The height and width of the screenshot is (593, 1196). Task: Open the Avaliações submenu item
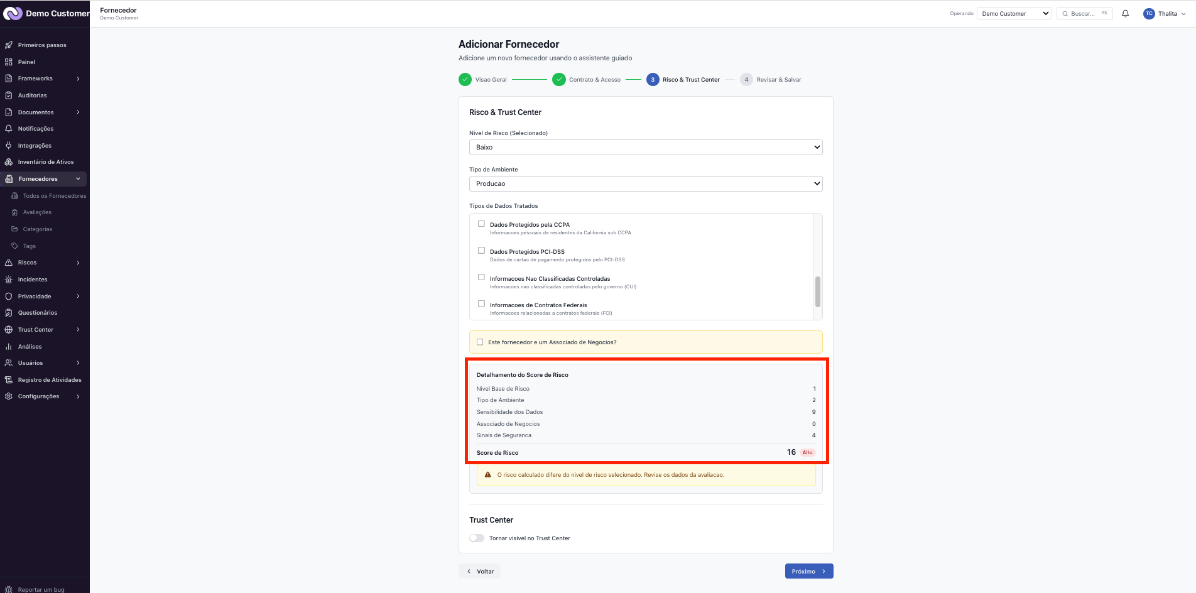[x=37, y=212]
